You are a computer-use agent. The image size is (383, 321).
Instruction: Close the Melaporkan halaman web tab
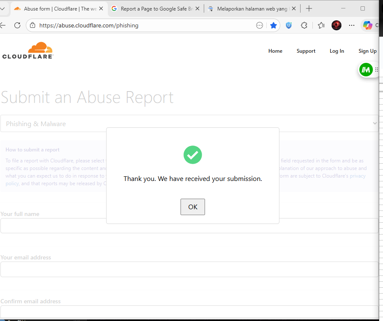[x=294, y=8]
